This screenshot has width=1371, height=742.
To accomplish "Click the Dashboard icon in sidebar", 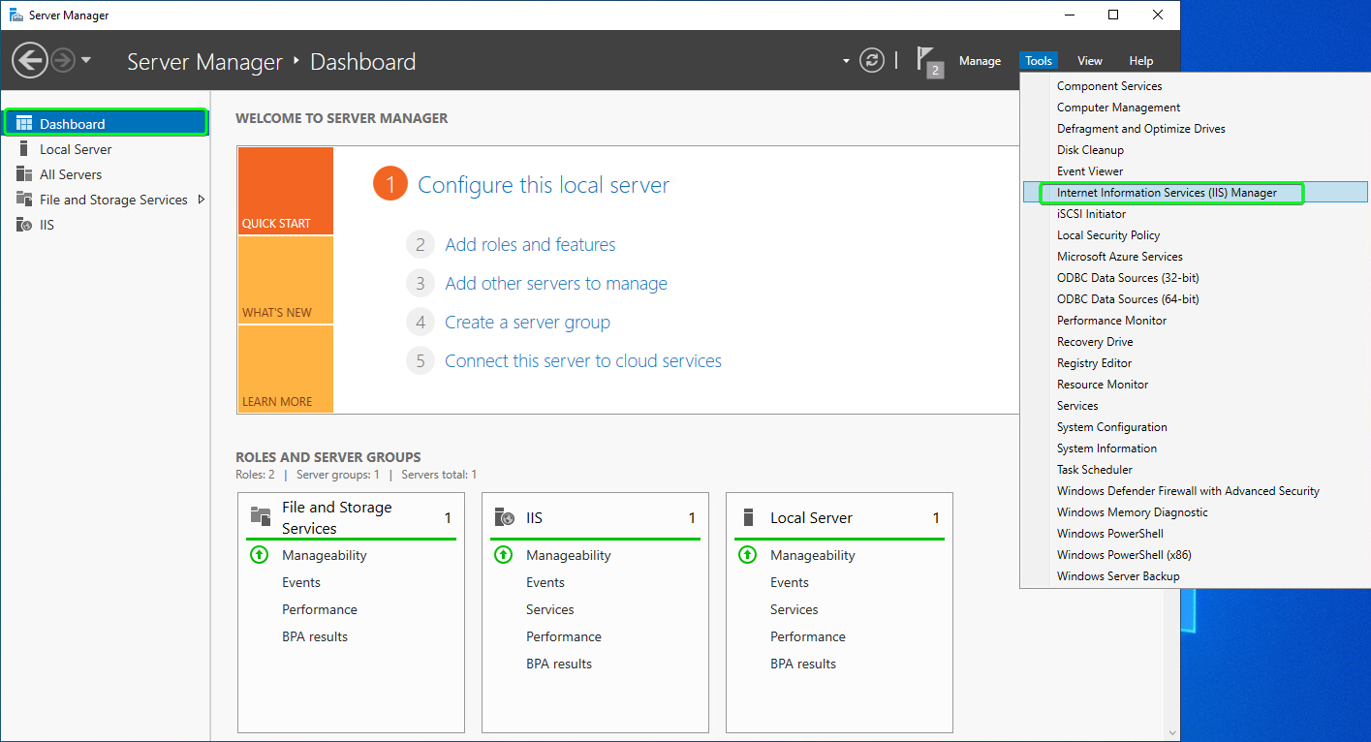I will (x=23, y=124).
